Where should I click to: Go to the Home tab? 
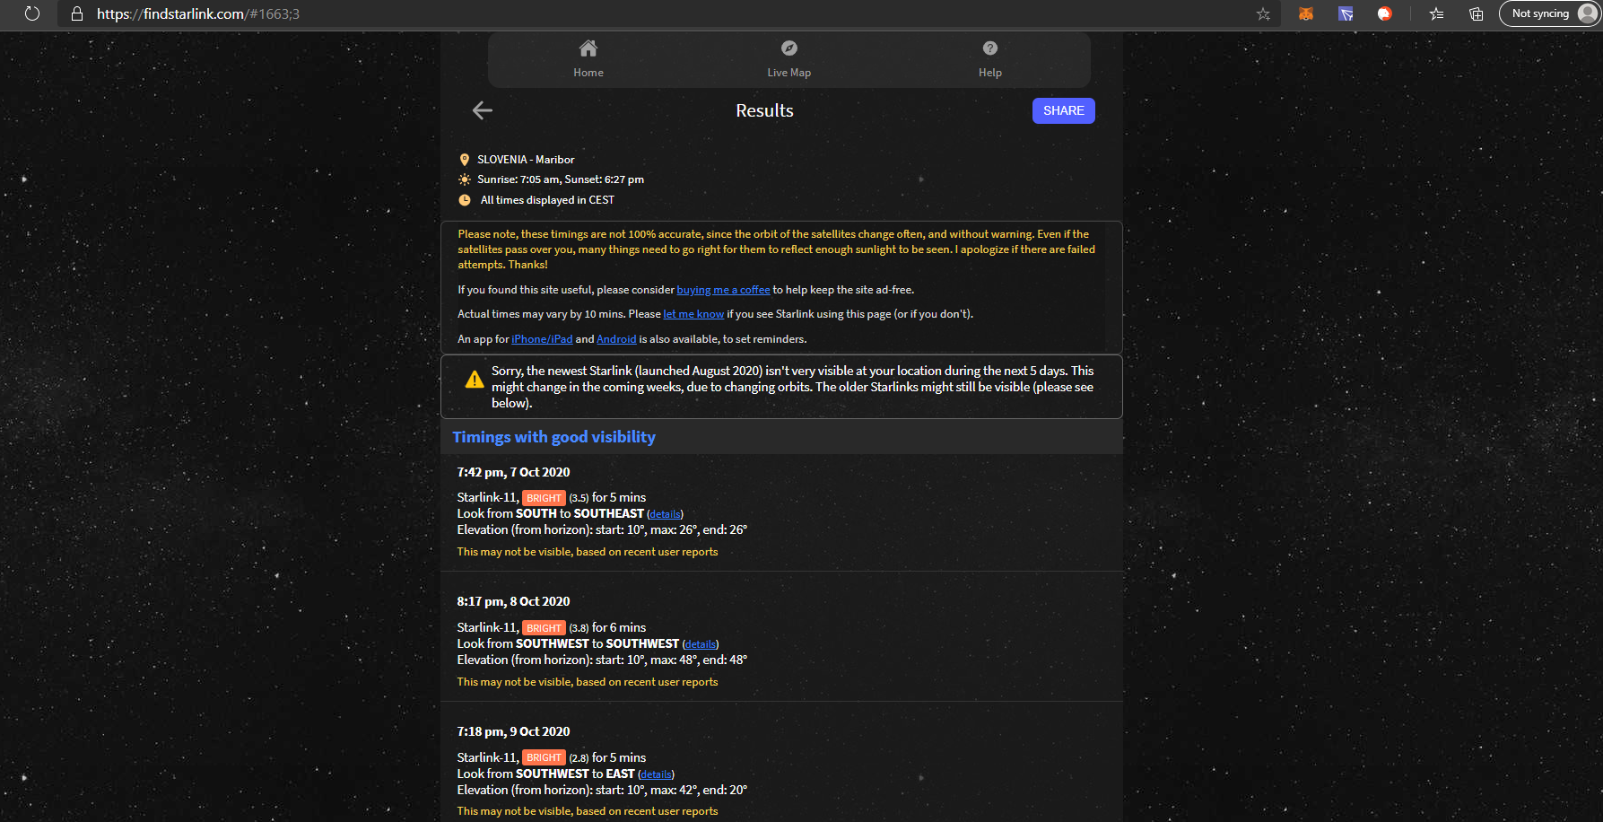point(588,59)
